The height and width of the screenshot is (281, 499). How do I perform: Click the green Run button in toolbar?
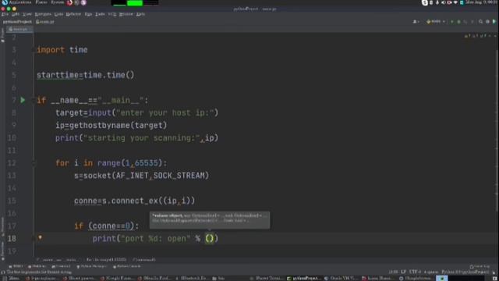452,22
